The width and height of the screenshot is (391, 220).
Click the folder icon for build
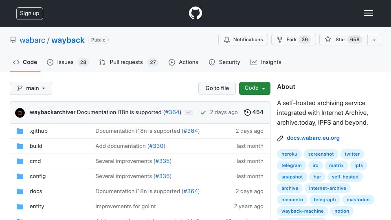pyautogui.click(x=20, y=146)
